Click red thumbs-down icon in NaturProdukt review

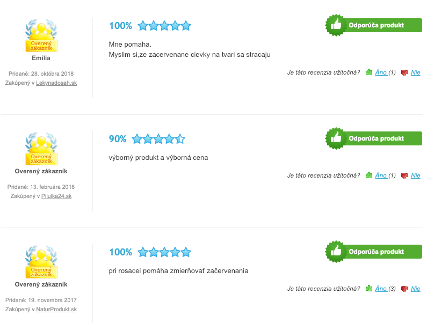404,289
